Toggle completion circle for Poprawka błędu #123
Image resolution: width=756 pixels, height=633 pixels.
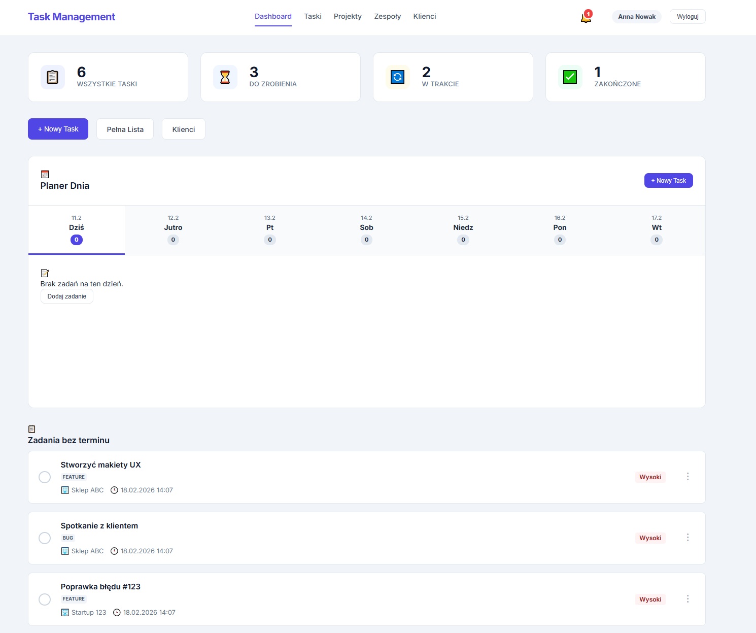click(45, 599)
